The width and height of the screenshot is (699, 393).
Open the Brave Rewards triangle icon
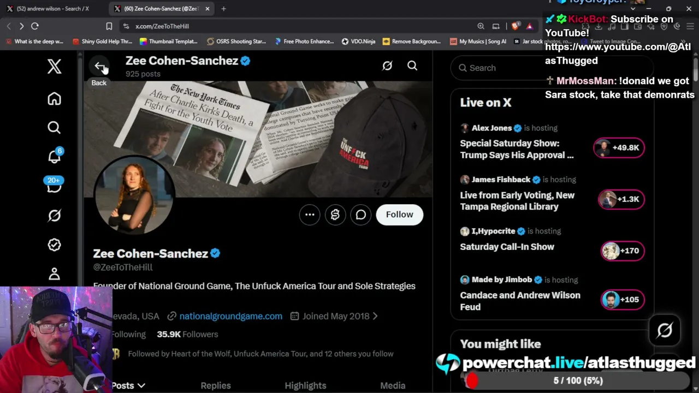pyautogui.click(x=529, y=26)
